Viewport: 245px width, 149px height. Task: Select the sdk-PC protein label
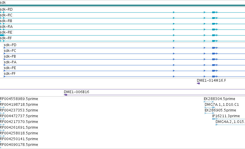[x=10, y=51]
